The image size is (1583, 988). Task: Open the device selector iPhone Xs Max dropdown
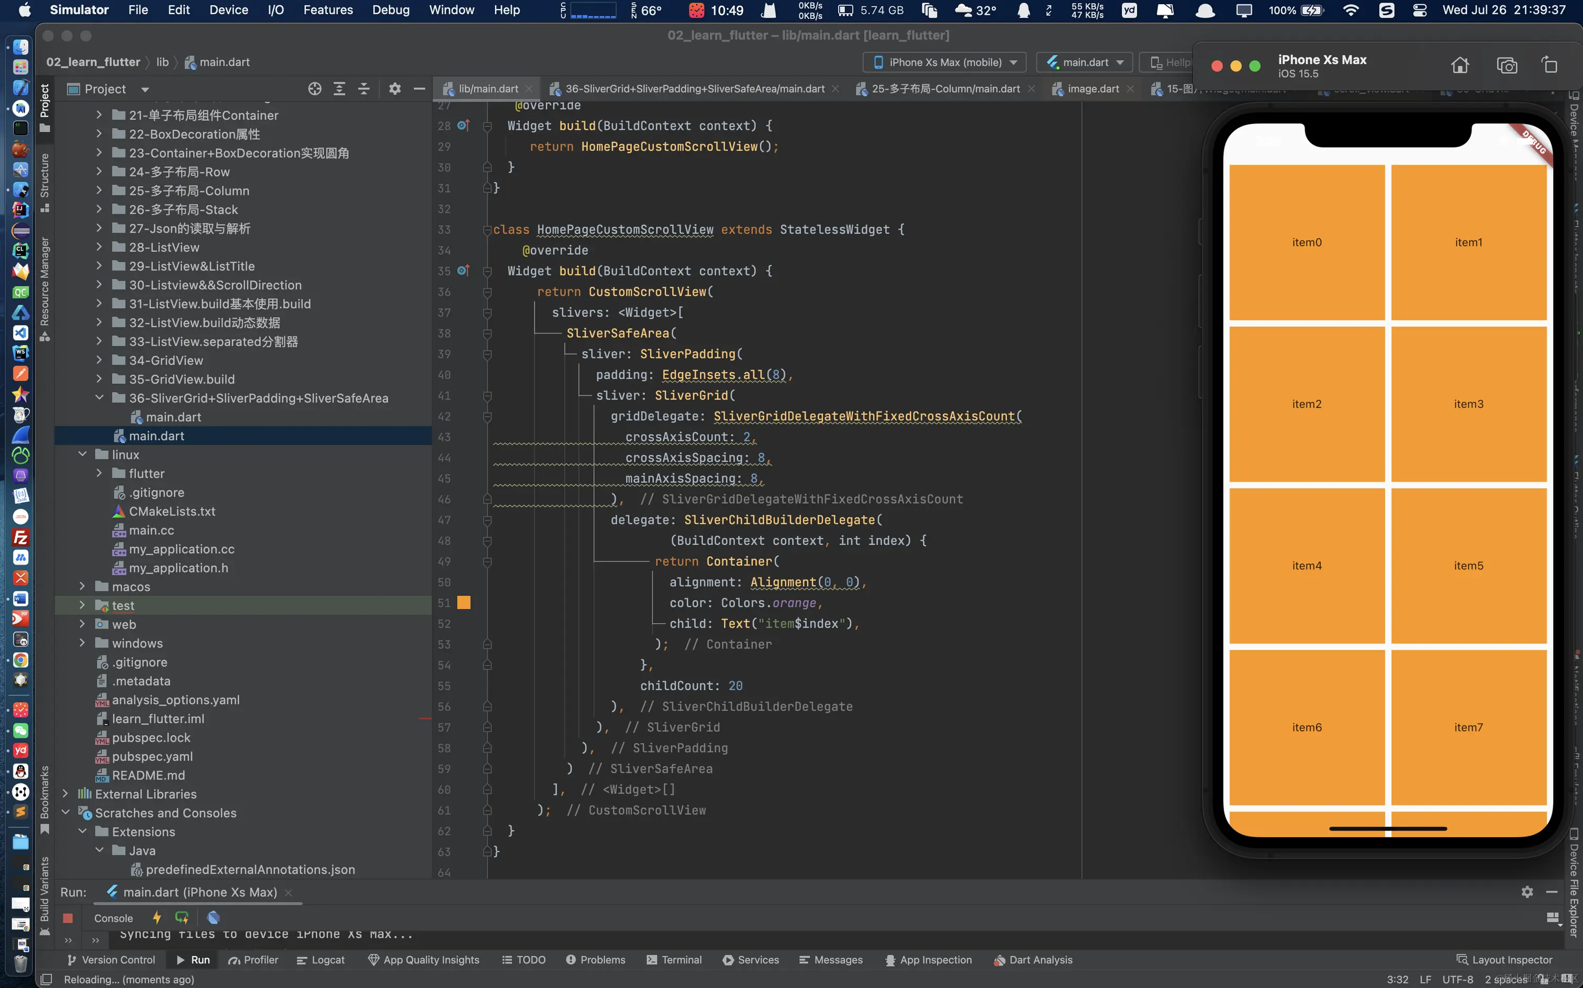[x=944, y=62]
